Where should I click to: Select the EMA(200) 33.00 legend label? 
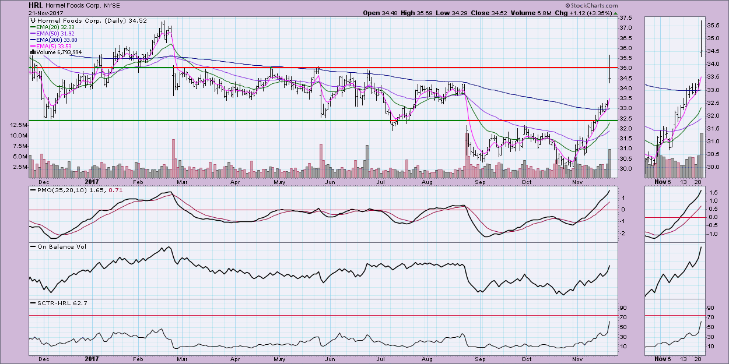point(57,40)
